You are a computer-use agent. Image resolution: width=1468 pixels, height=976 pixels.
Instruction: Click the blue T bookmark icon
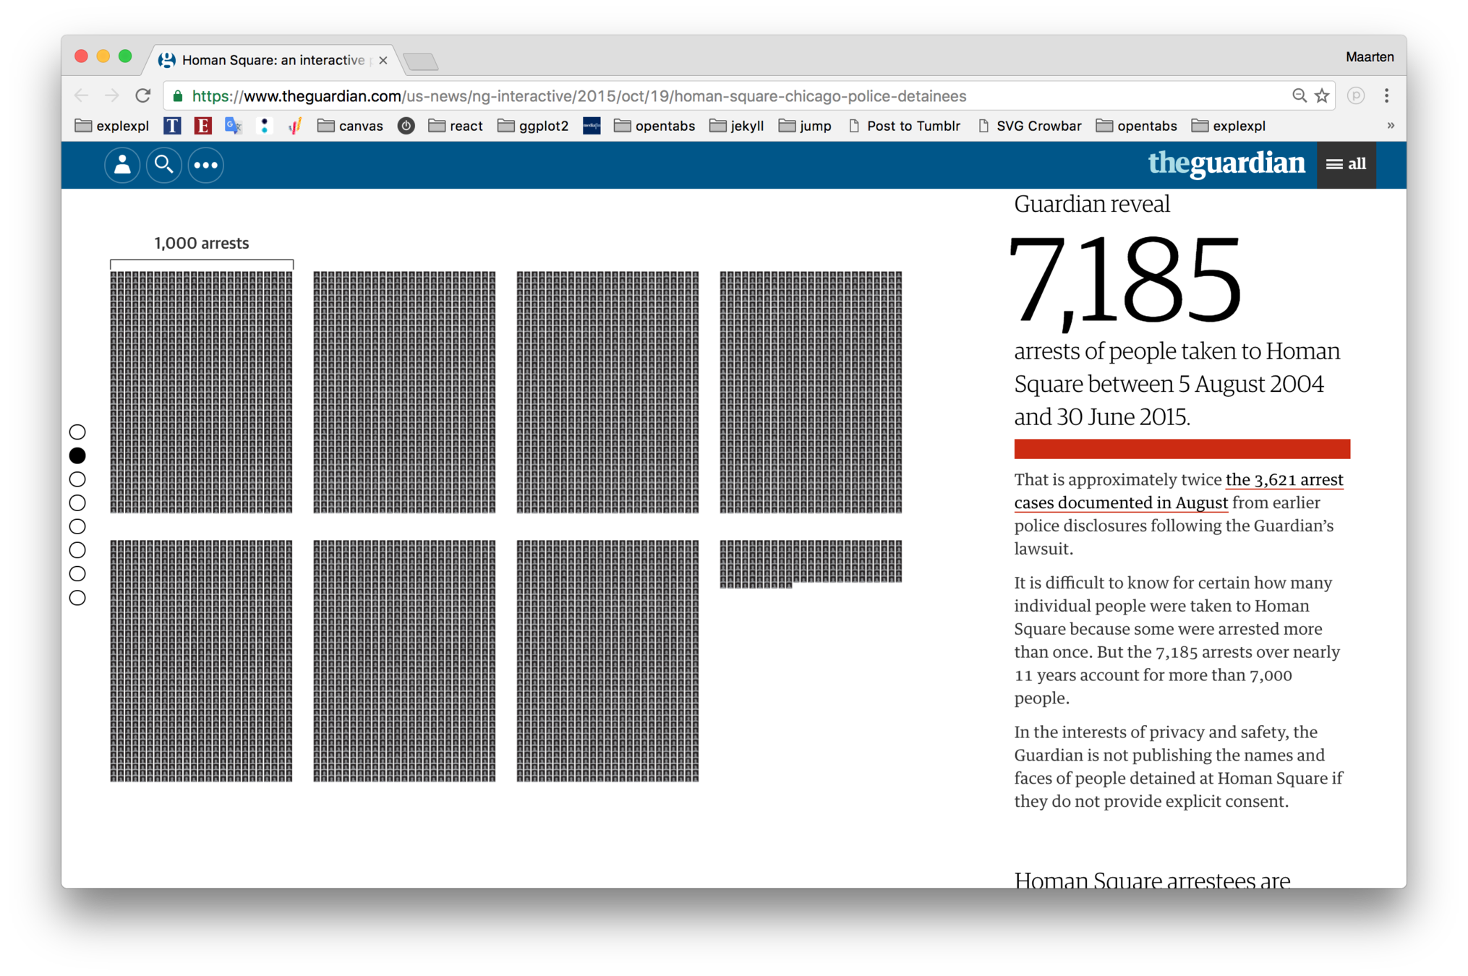point(172,126)
